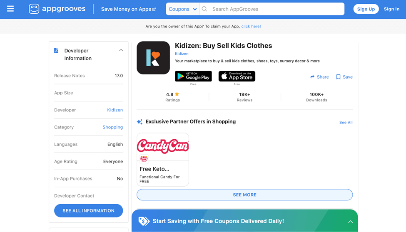Click the Kidizen app icon
This screenshot has width=406, height=232.
click(153, 58)
